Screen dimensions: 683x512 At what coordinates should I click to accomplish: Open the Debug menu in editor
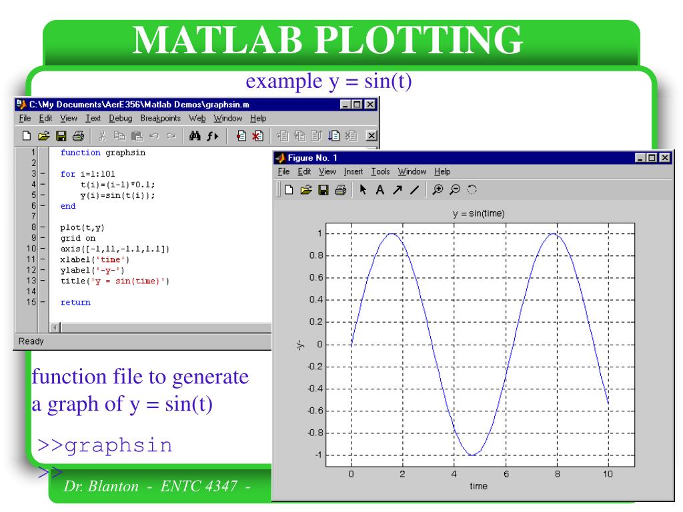point(120,119)
